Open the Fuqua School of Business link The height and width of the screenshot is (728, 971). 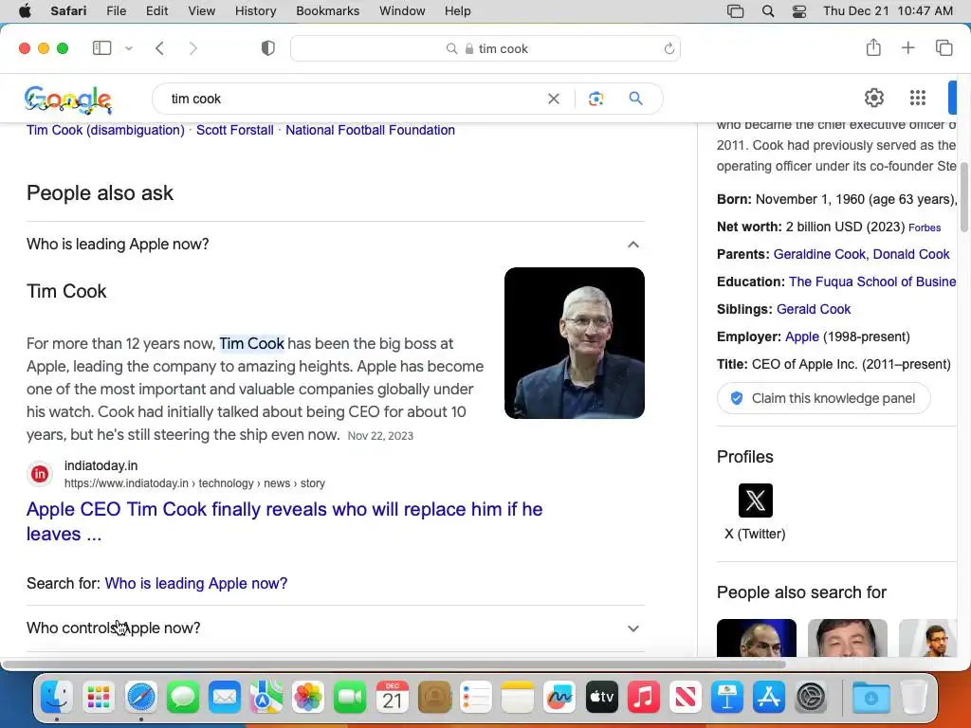pyautogui.click(x=872, y=282)
